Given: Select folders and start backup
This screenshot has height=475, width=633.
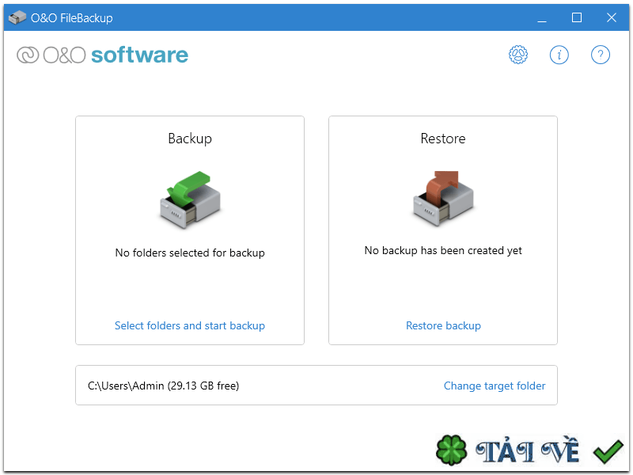Looking at the screenshot, I should (x=190, y=325).
